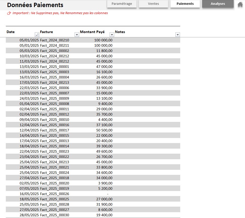The image size is (245, 218).
Task: Select the Paiements tab
Action: [185, 4]
